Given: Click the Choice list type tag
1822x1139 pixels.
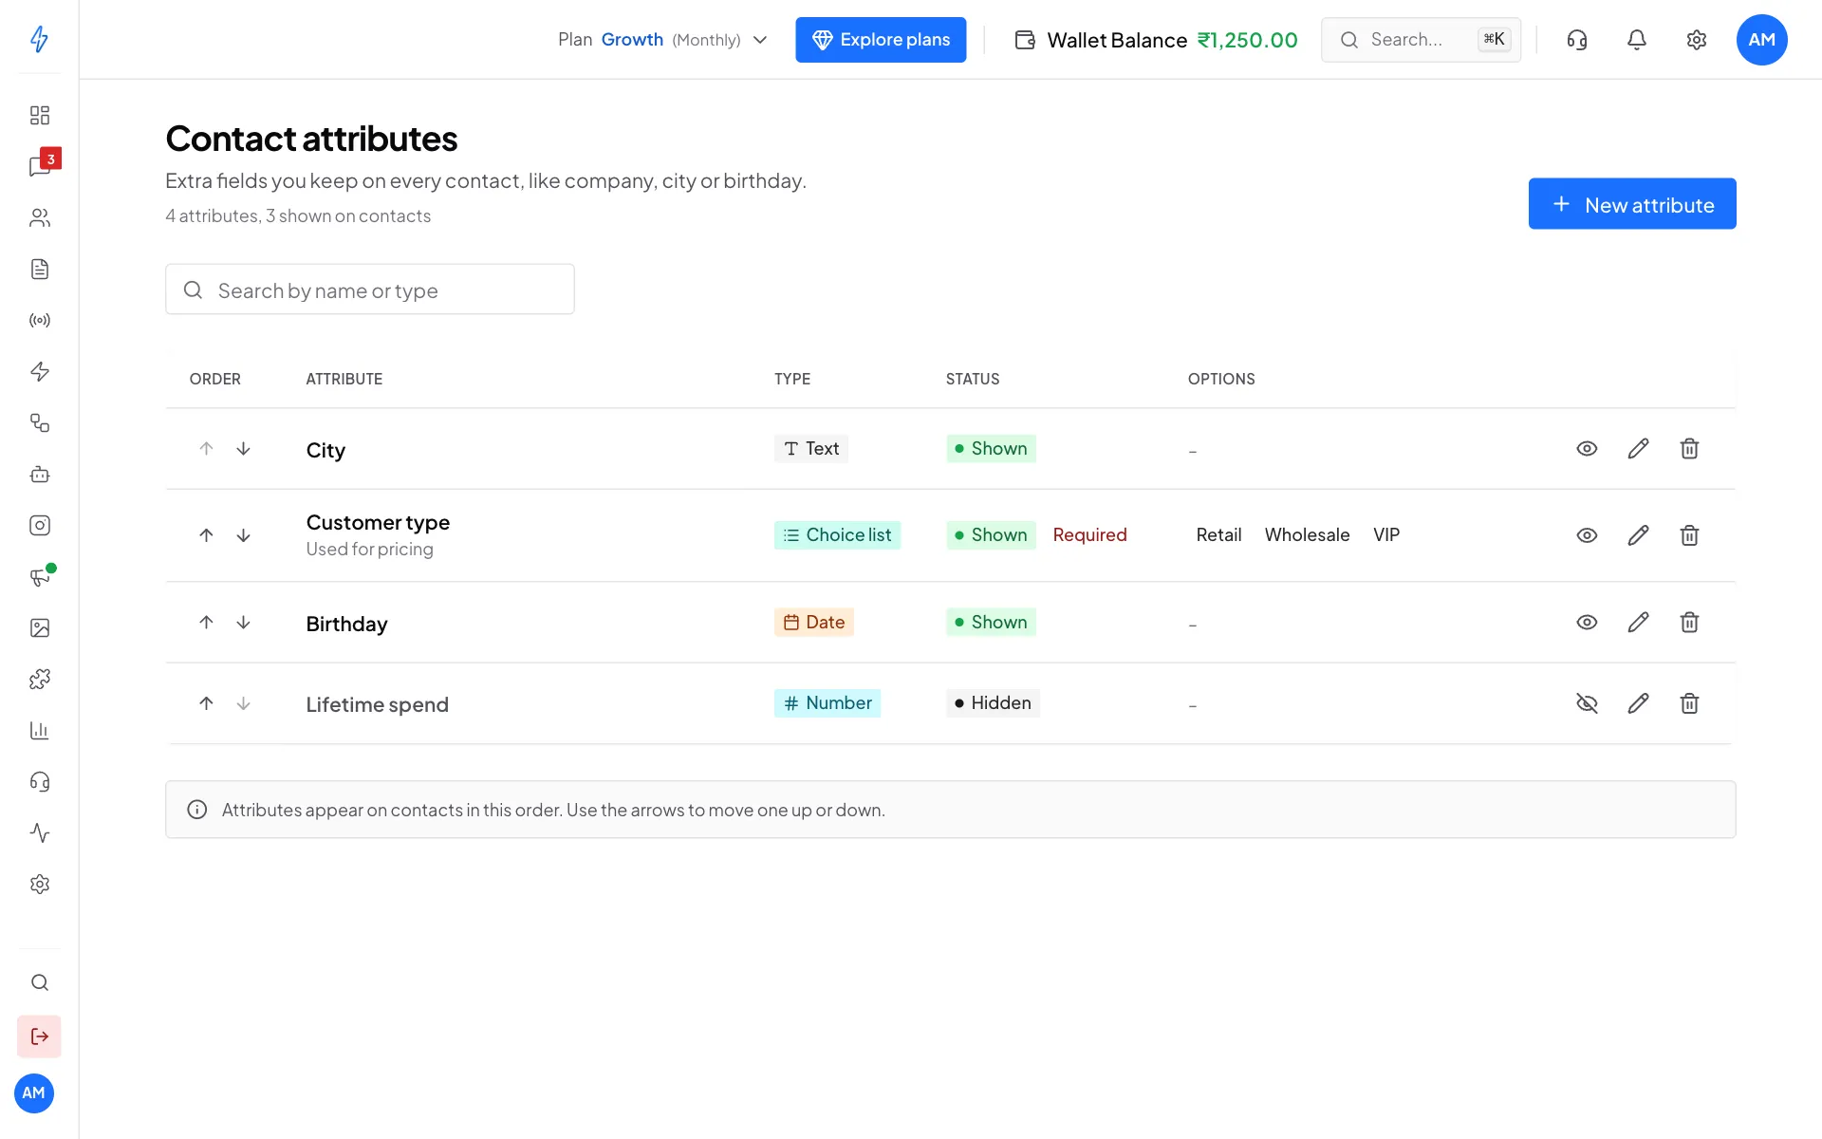Looking at the screenshot, I should [x=837, y=535].
